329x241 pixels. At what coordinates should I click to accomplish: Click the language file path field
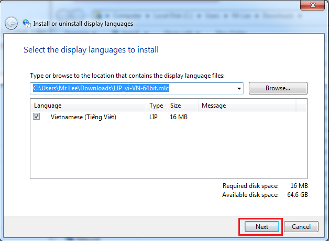[x=131, y=89]
